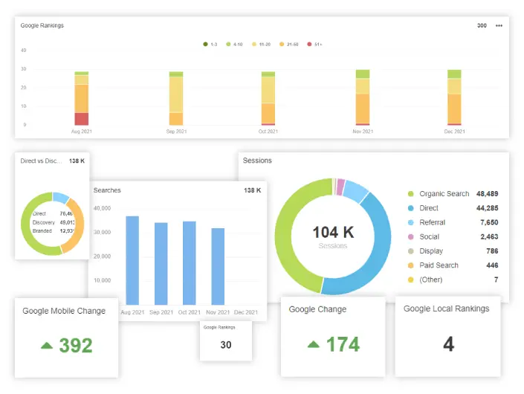This screenshot has height=394, width=524.
Task: Click the Paid Search orange legend dot
Action: click(410, 265)
